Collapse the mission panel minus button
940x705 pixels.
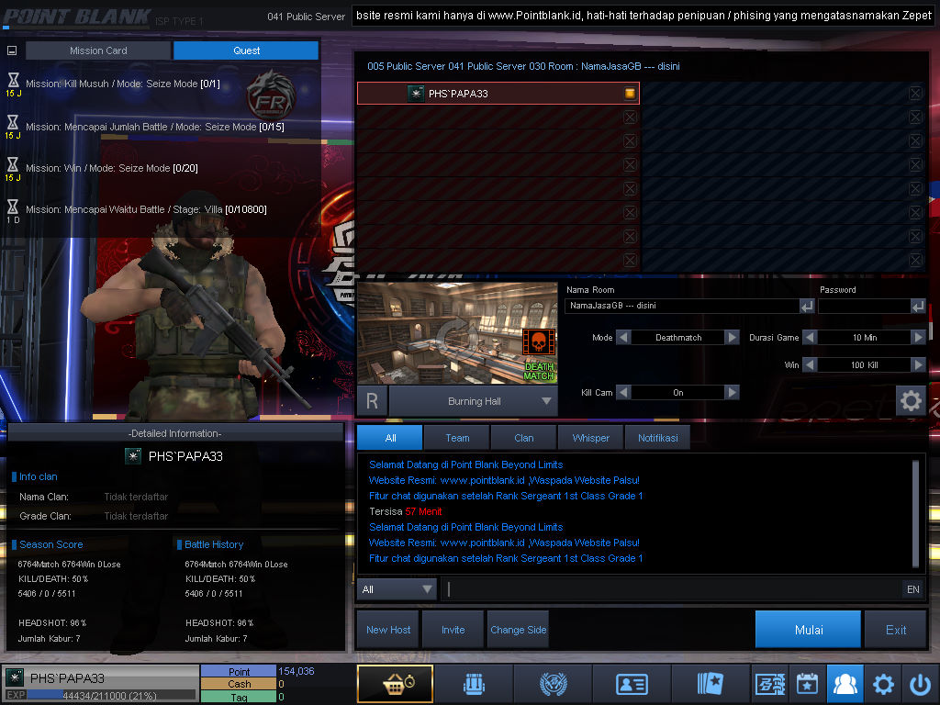12,51
